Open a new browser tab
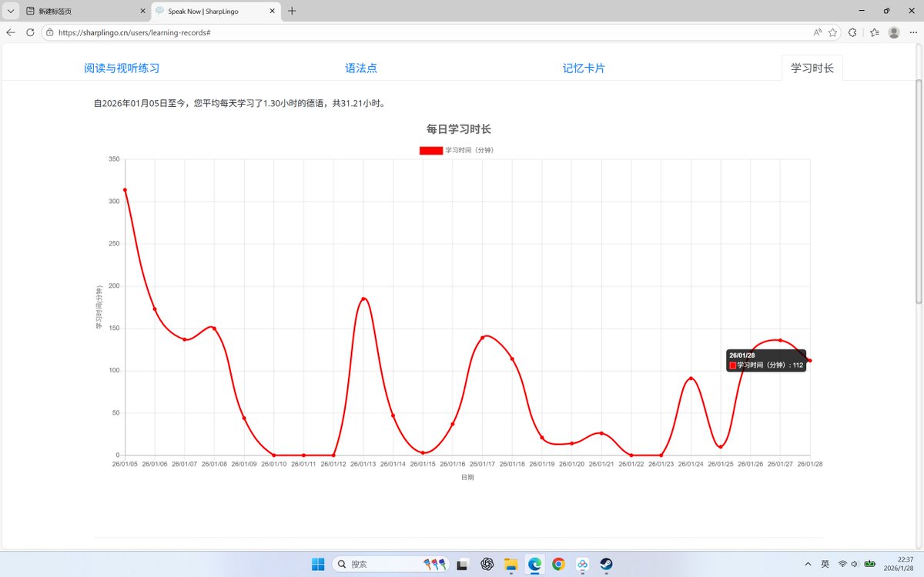The width and height of the screenshot is (924, 577). pyautogui.click(x=292, y=11)
